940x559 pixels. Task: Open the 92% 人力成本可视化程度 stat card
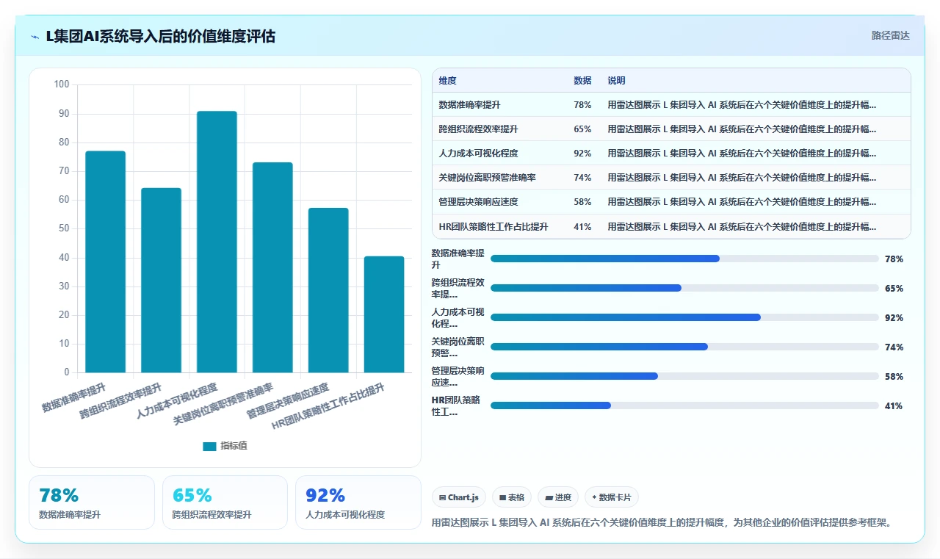click(358, 502)
